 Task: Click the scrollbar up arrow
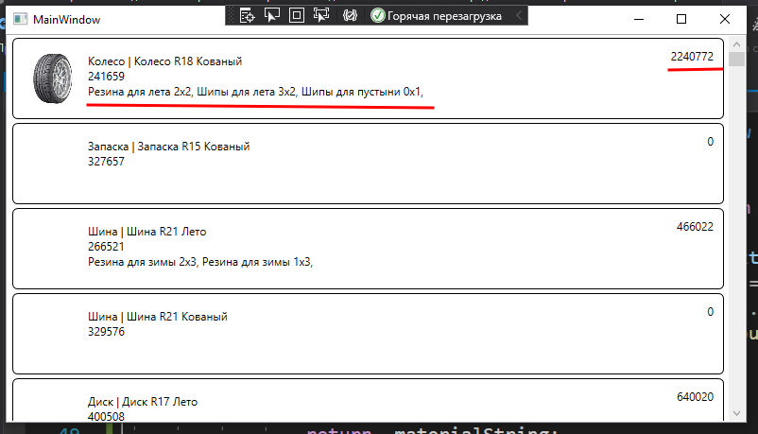pyautogui.click(x=735, y=43)
